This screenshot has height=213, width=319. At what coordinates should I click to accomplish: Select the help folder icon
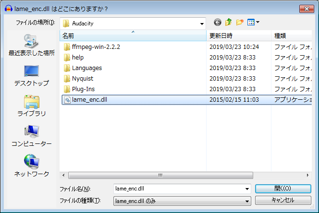[67, 58]
